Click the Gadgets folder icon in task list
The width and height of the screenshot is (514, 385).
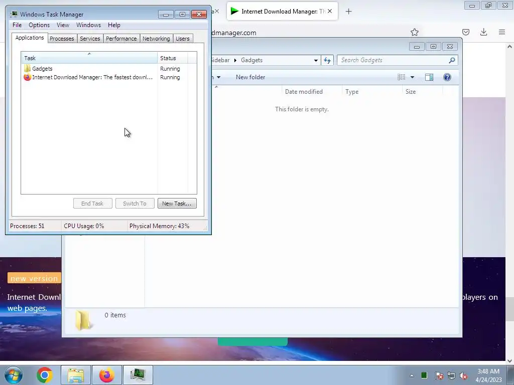pyautogui.click(x=27, y=68)
